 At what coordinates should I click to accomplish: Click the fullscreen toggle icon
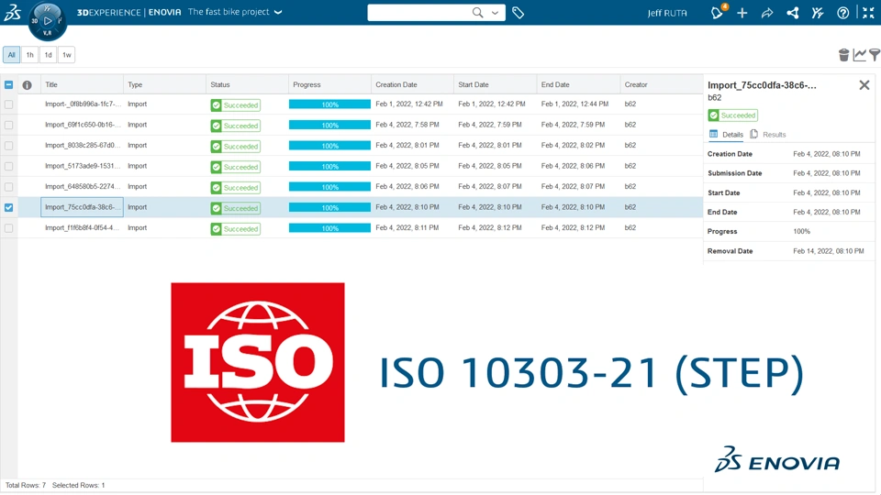tap(869, 12)
